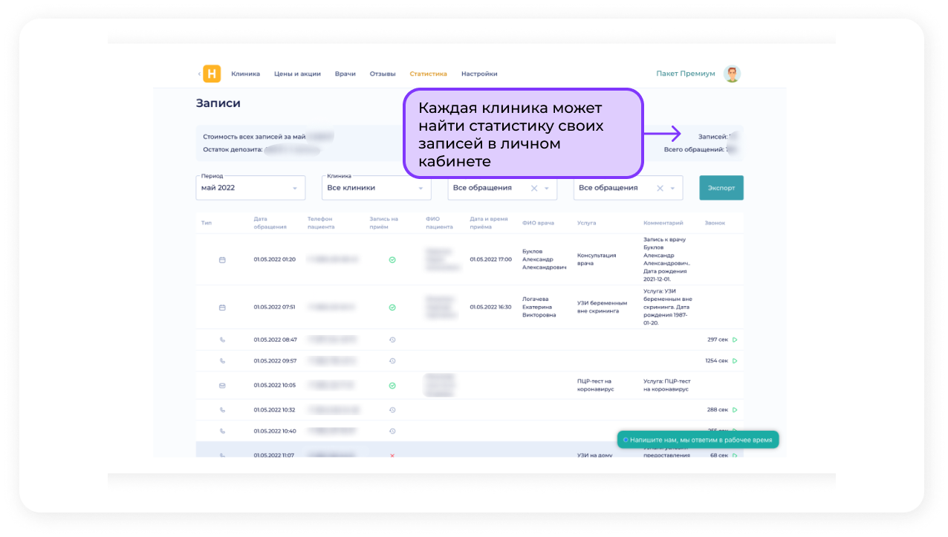This screenshot has width=948, height=537.
Task: Click the Дата и время приёма column header
Action: pyautogui.click(x=489, y=223)
